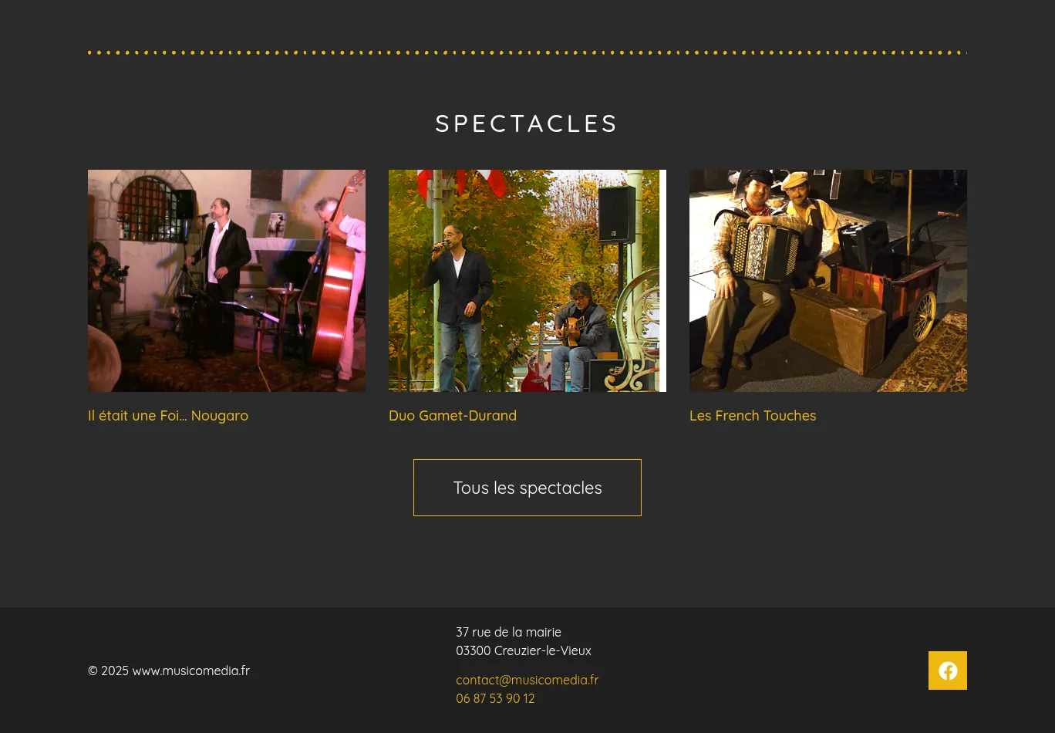
Task: Click the contact@musicomedia.fr email link
Action: pyautogui.click(x=527, y=680)
